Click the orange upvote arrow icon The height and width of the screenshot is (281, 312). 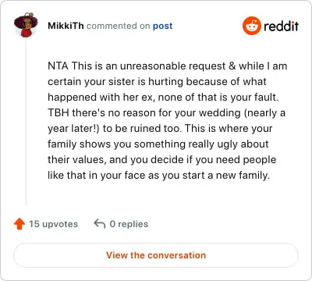(x=19, y=224)
